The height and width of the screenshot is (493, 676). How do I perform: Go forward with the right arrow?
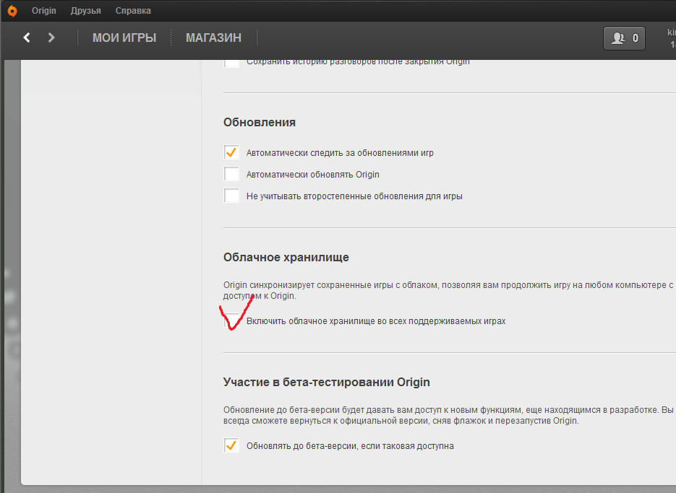51,38
